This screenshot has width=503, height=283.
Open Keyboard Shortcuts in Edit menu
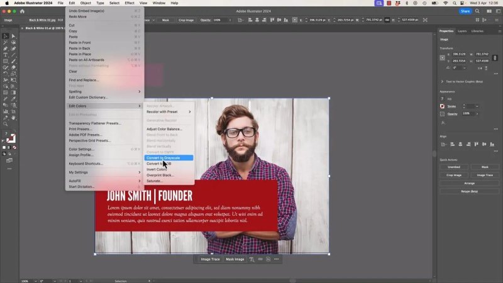tap(104, 164)
